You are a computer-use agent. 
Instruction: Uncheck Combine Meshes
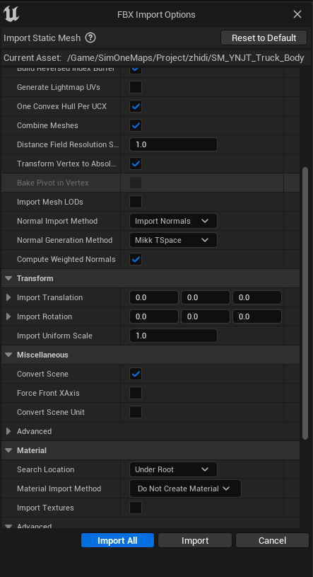point(136,126)
